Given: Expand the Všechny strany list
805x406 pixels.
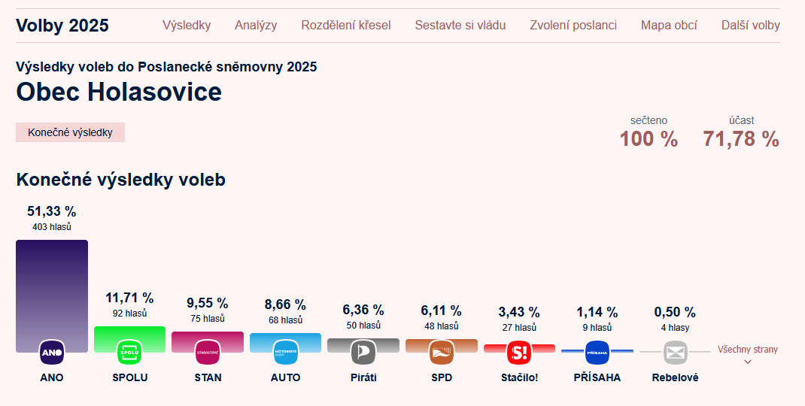Looking at the screenshot, I should [748, 355].
